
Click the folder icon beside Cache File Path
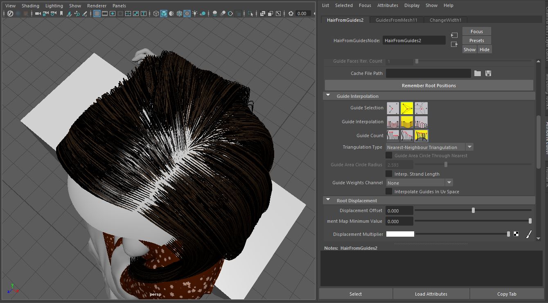tap(478, 73)
